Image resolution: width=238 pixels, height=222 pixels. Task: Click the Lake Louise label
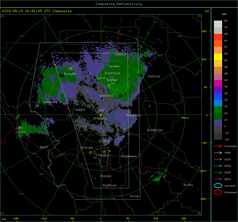(20, 130)
